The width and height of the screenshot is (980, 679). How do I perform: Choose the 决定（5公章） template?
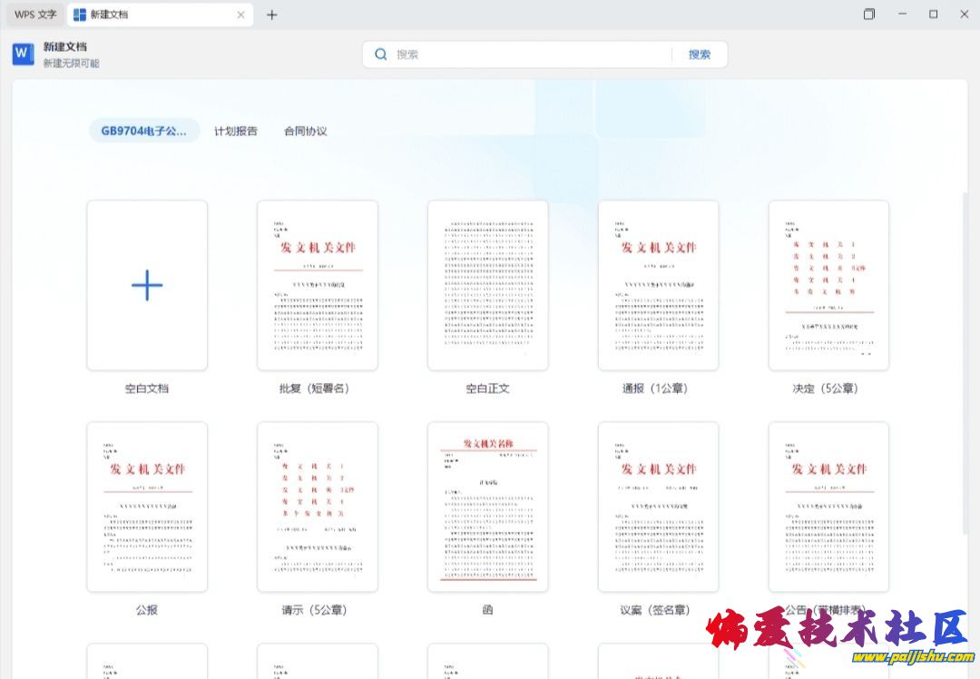coord(828,285)
